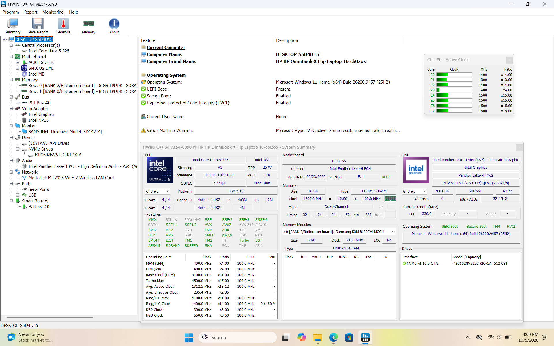Expand the ACPI Devices tree node
The image size is (554, 346).
pos(18,63)
